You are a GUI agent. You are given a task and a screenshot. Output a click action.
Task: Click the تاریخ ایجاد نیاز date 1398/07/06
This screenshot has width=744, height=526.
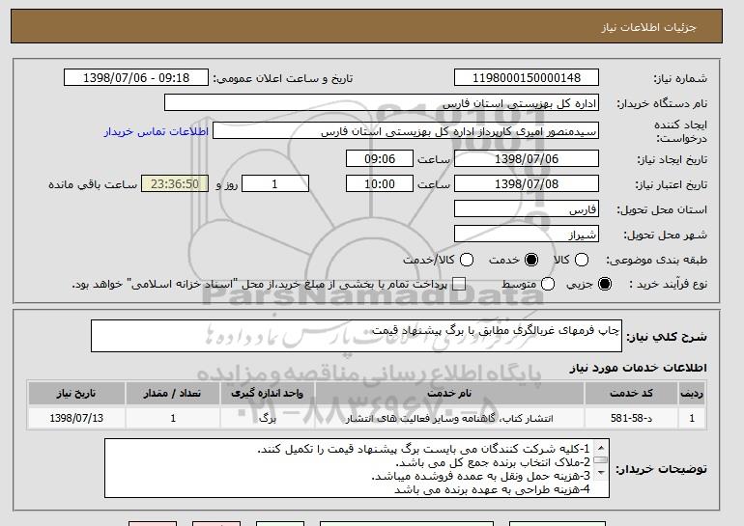pos(527,158)
